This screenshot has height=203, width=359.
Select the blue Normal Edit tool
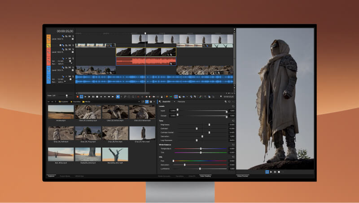(x=118, y=97)
